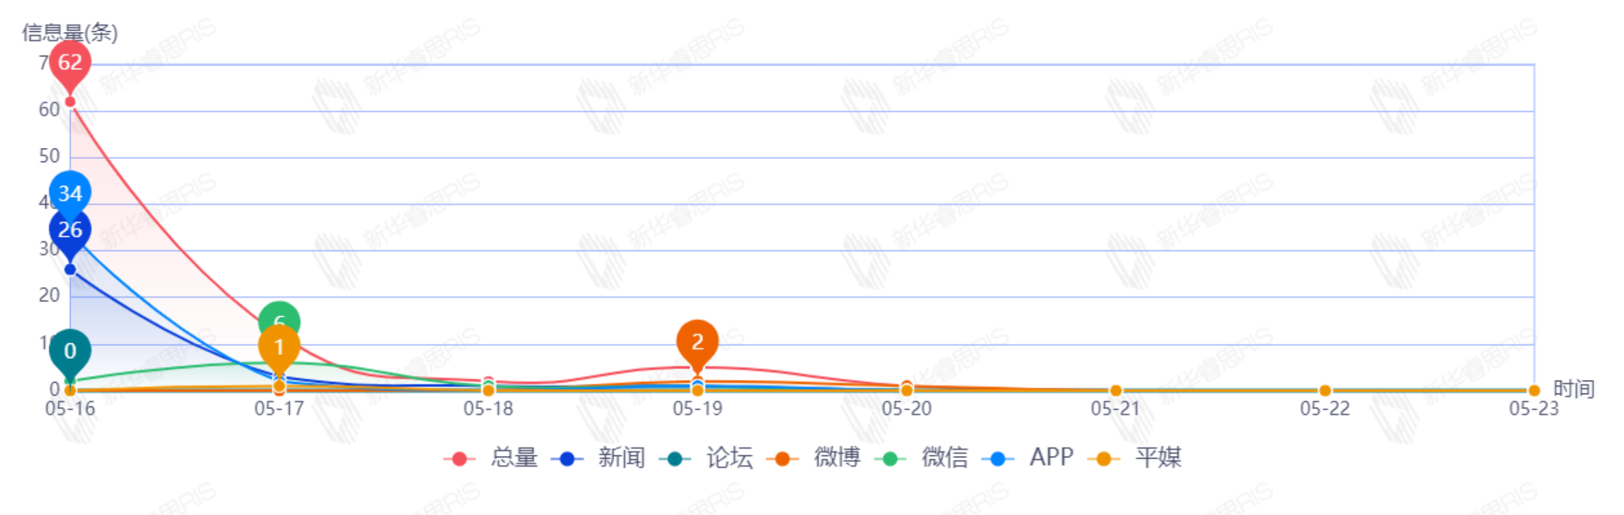Click the red total data point on 05-16
Image resolution: width=1624 pixels, height=515 pixels.
[70, 102]
